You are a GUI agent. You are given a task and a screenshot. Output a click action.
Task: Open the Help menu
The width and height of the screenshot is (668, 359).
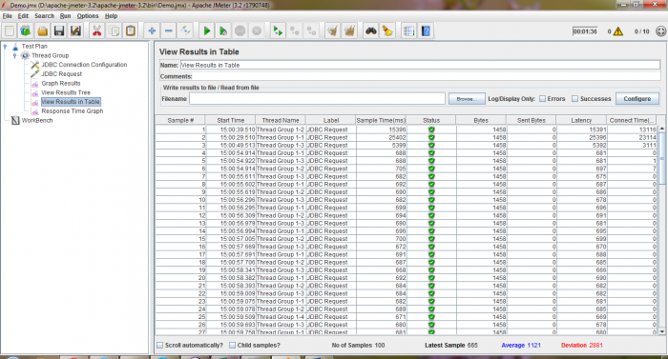112,16
